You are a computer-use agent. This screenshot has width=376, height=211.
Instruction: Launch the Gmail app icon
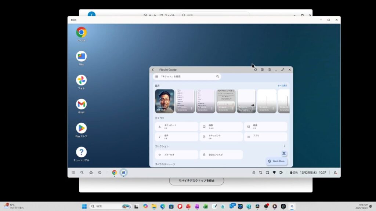[81, 104]
